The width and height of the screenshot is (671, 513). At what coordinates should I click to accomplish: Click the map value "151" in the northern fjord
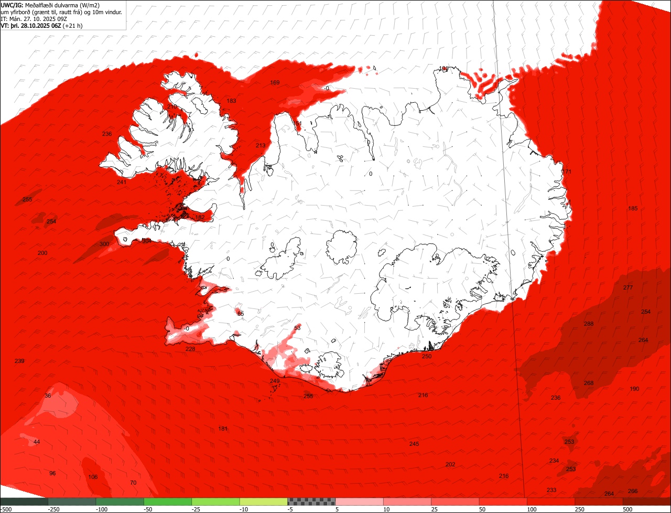pyautogui.click(x=297, y=124)
